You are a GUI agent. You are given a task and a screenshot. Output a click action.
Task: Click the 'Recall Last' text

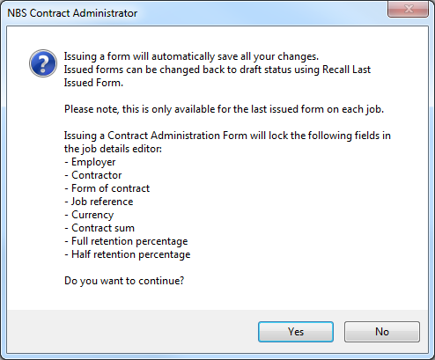coord(346,70)
